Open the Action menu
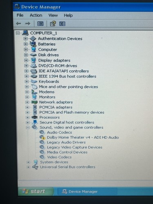153x204 pixels. [x=36, y=15]
